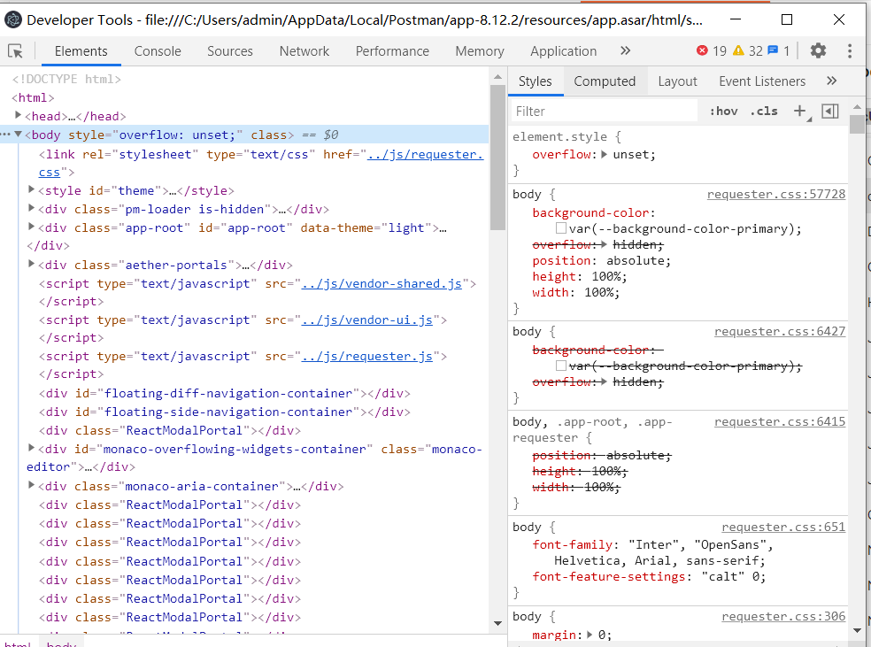This screenshot has height=647, width=871.
Task: Click the body actions ellipsis
Action: tap(5, 135)
